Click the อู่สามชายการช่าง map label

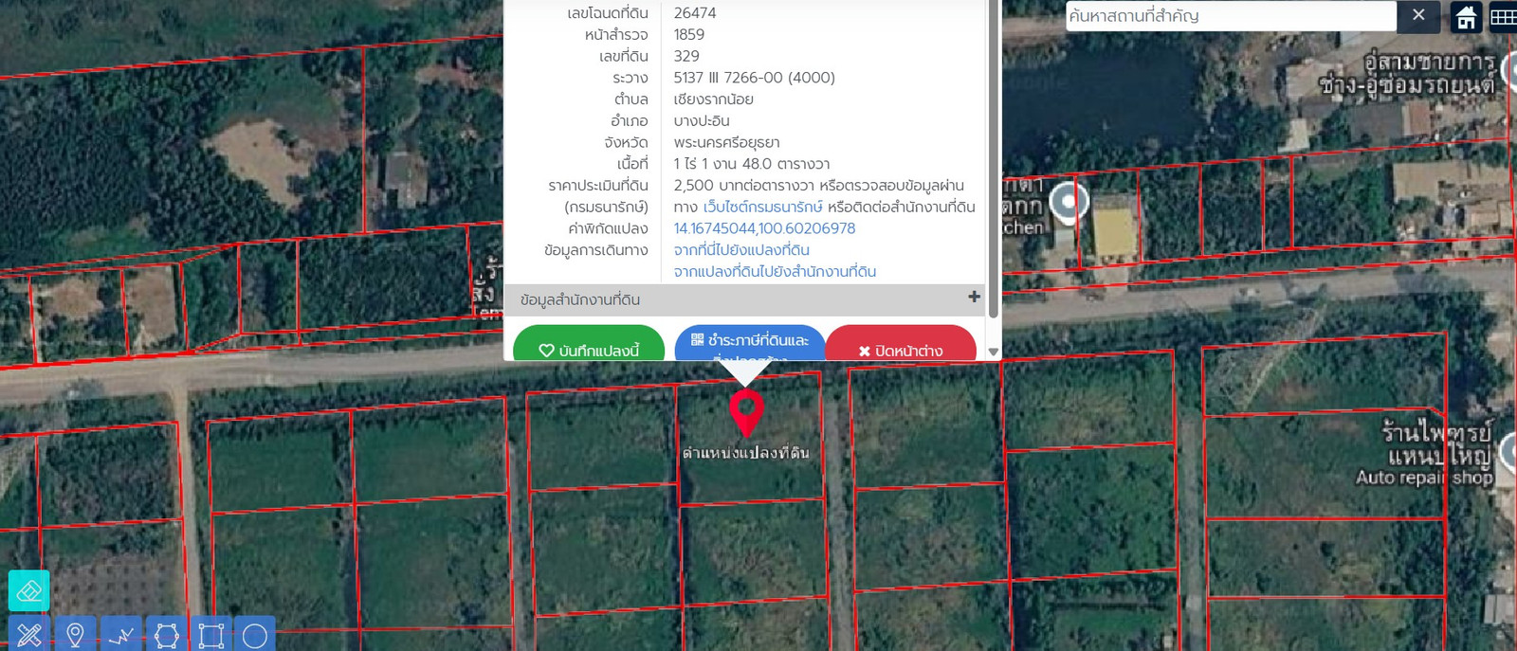tap(1410, 74)
